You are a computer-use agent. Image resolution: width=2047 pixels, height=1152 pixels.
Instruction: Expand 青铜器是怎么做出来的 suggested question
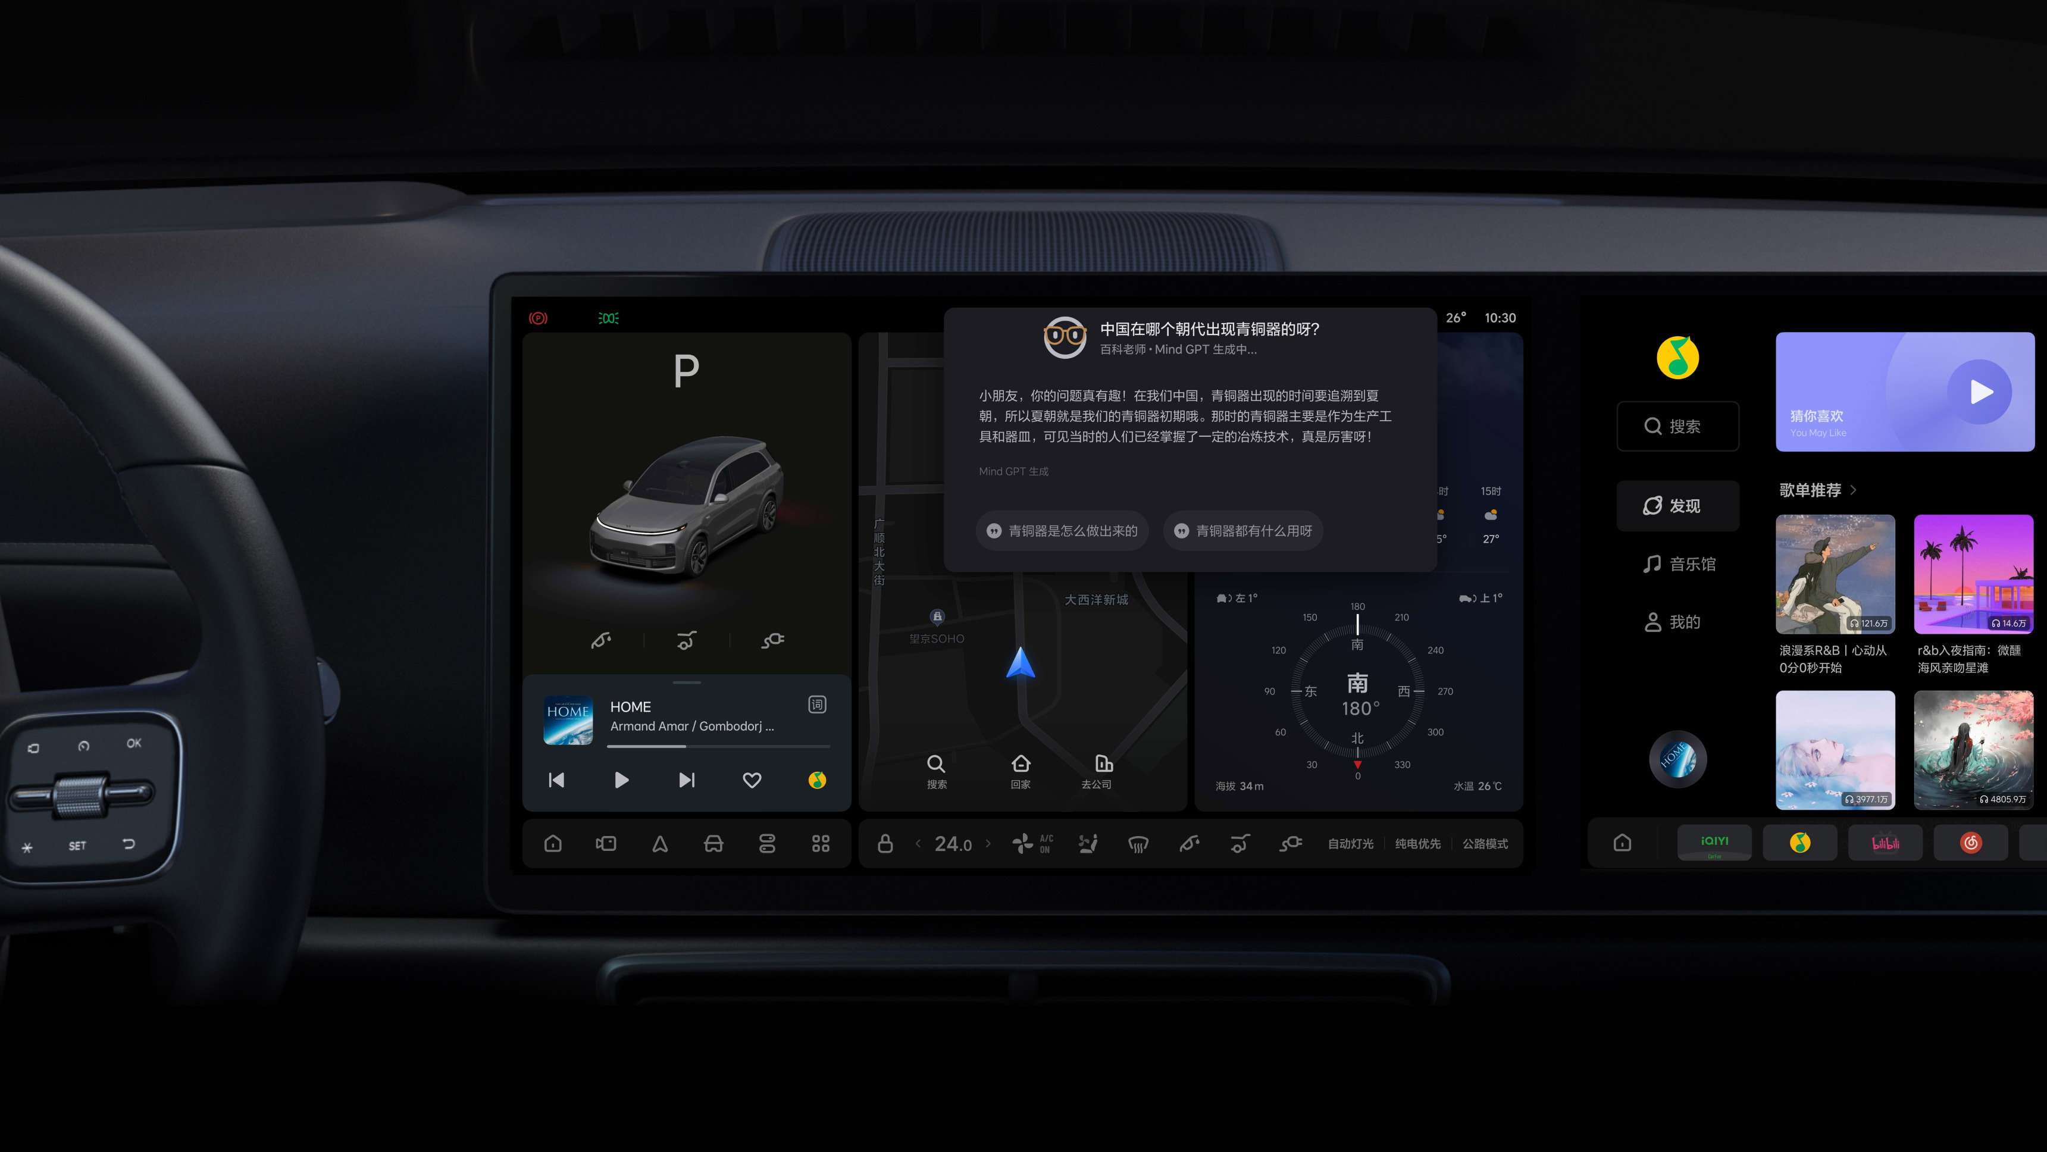(x=1063, y=530)
